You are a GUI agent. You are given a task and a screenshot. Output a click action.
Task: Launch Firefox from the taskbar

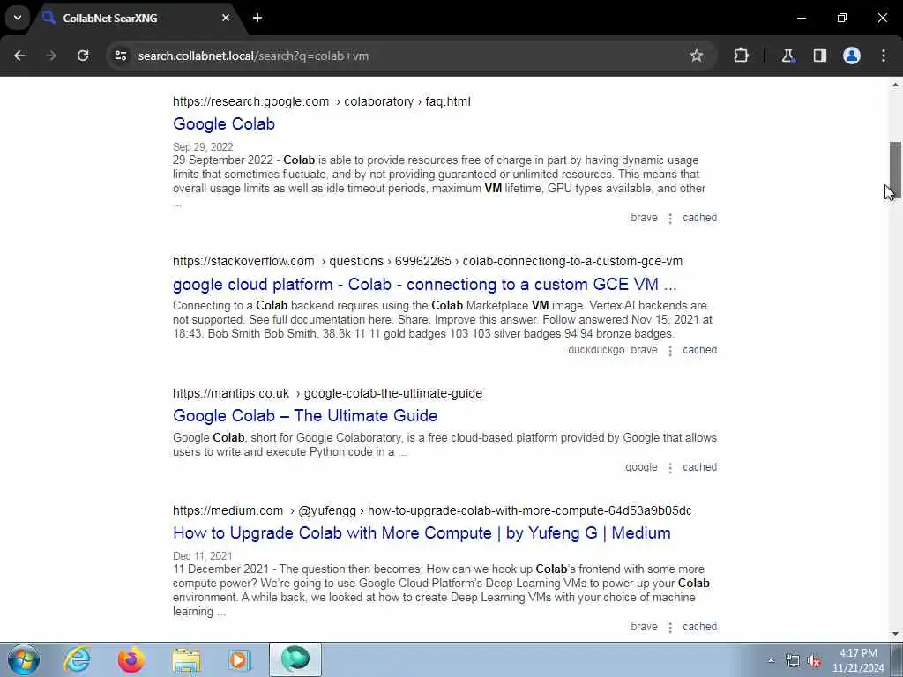pyautogui.click(x=131, y=659)
